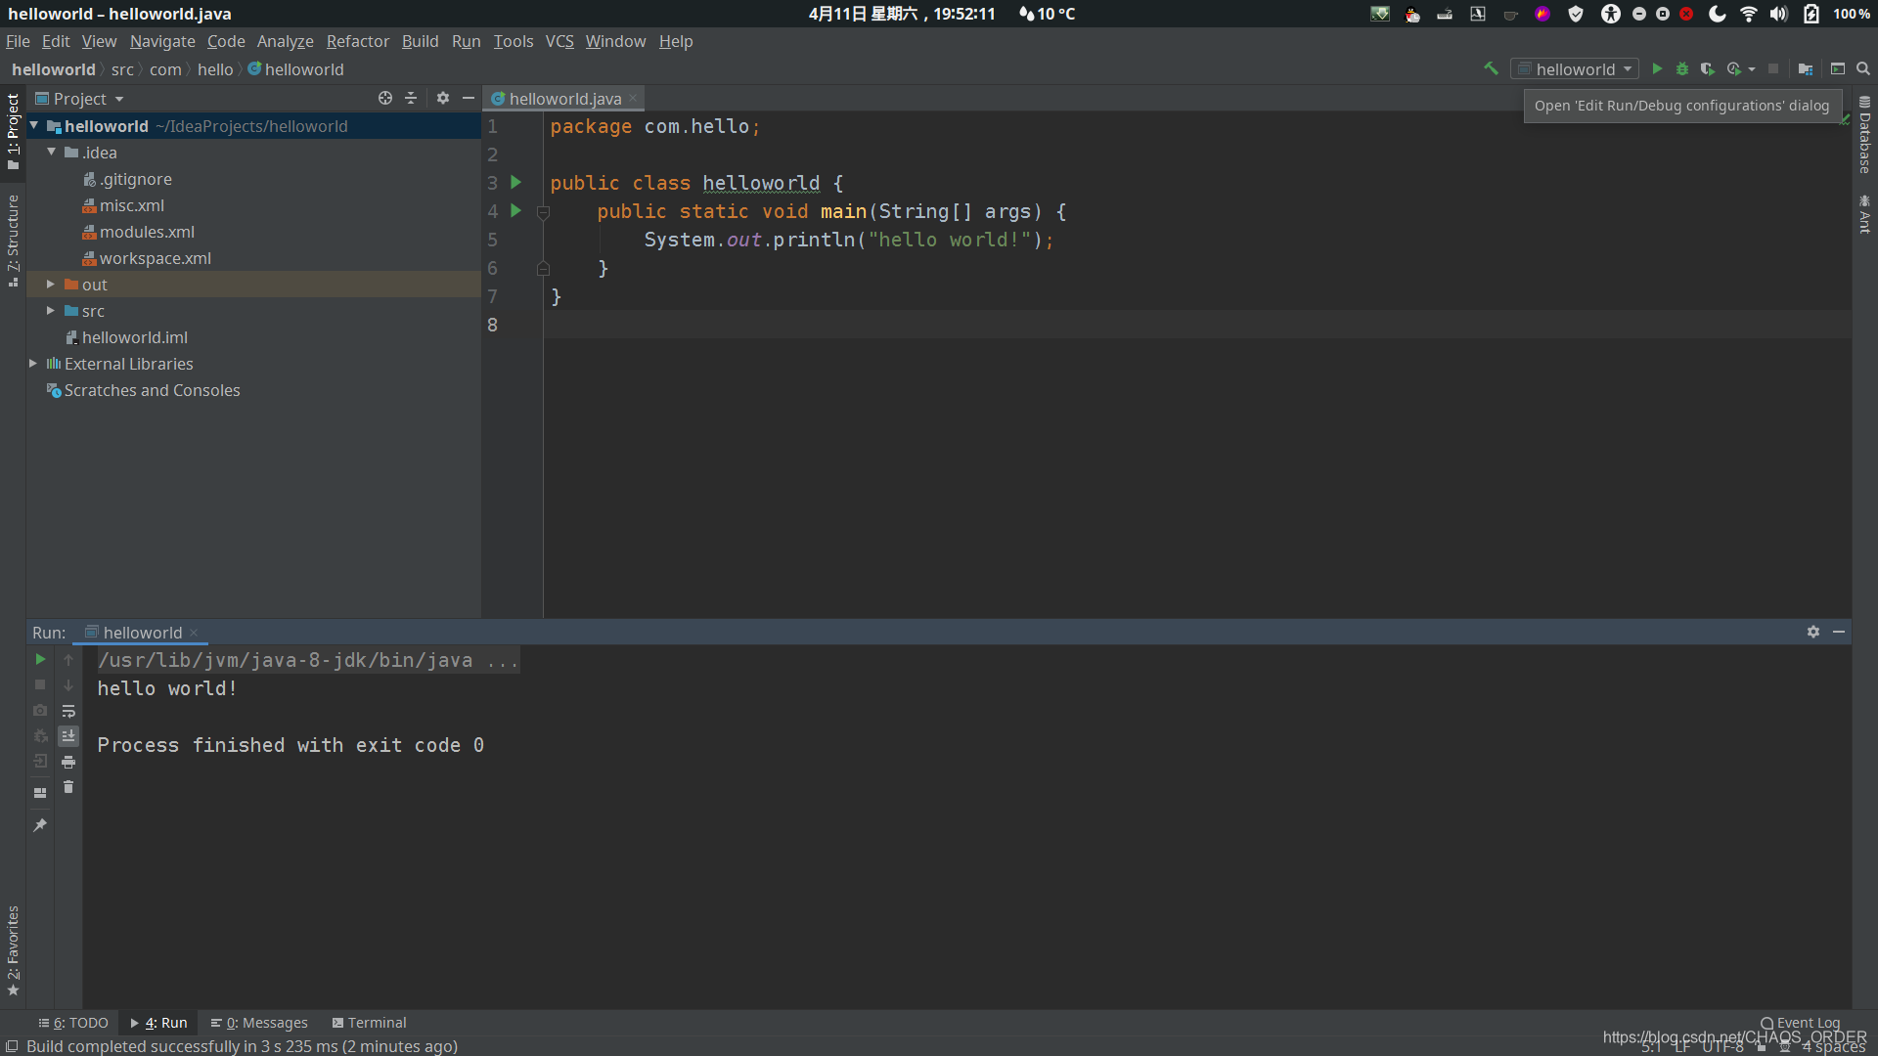Expand the out folder in project tree
1878x1056 pixels.
click(51, 284)
